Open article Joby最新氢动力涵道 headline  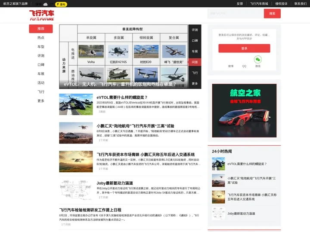point(115,183)
